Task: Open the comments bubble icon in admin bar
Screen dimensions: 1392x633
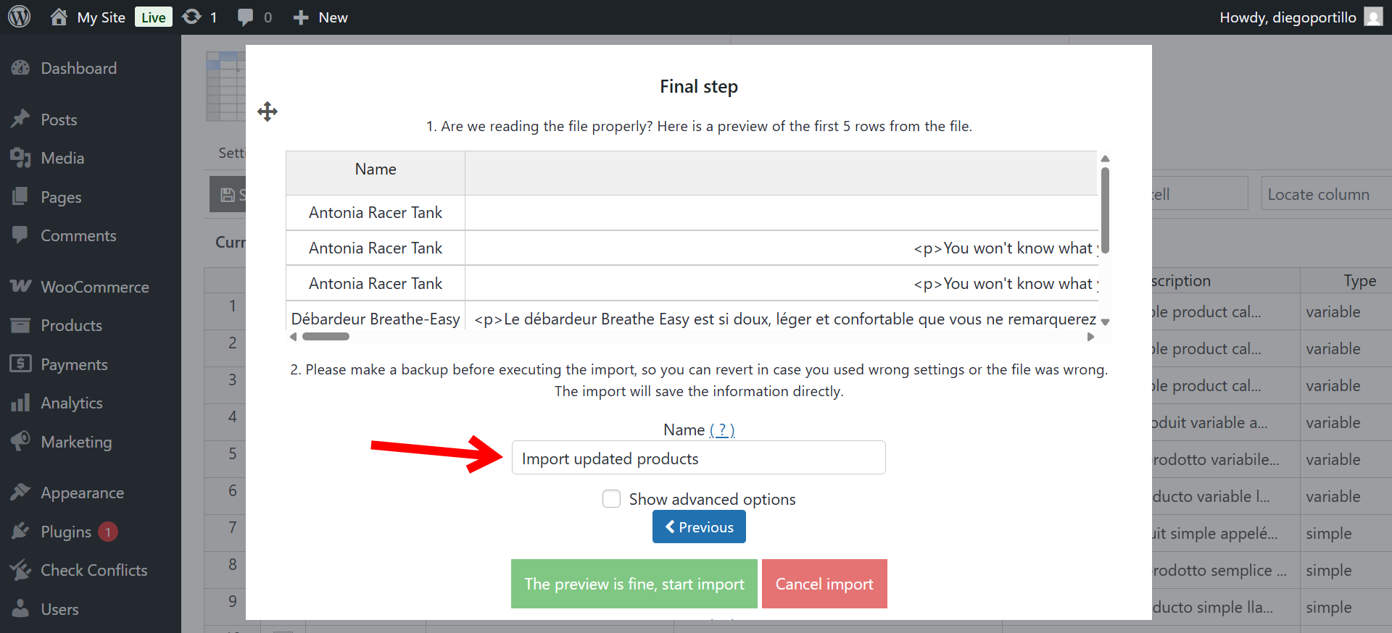Action: [x=246, y=17]
